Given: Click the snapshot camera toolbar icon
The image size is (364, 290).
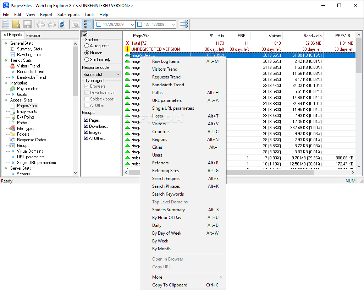Looking at the screenshot, I should click(76, 24).
